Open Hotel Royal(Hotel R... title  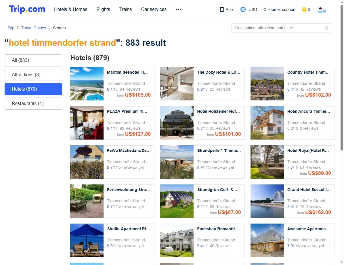pos(308,150)
